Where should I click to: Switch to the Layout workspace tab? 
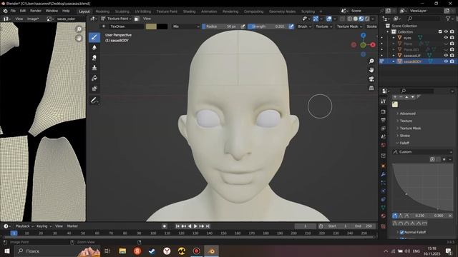pos(84,11)
